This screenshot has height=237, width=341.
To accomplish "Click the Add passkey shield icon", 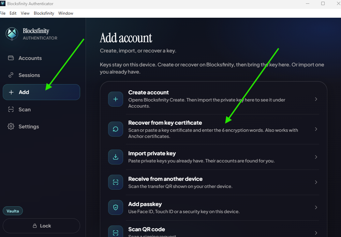I will tap(116, 207).
